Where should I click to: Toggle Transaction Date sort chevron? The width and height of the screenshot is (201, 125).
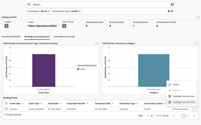pyautogui.click(x=113, y=103)
